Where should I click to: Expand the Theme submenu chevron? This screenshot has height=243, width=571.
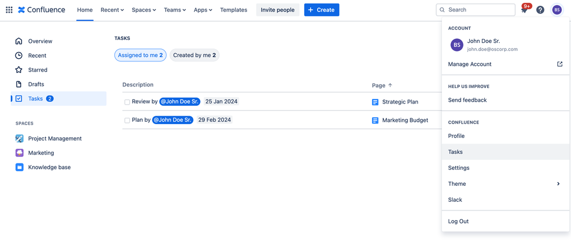tap(558, 184)
